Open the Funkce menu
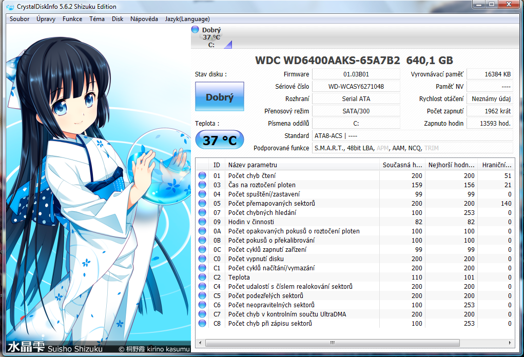 coord(72,19)
